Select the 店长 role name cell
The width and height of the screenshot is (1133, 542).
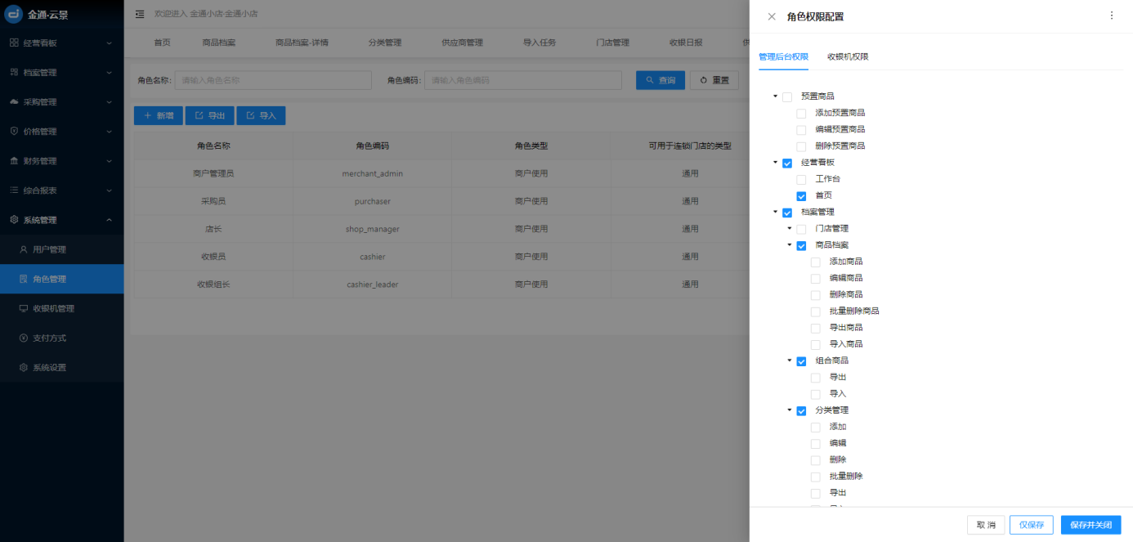pos(213,229)
